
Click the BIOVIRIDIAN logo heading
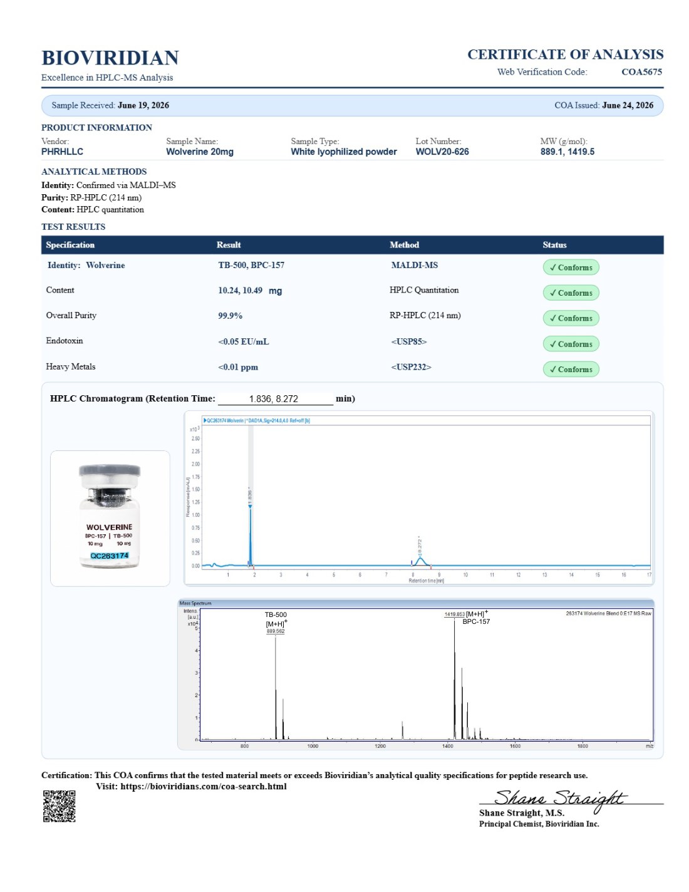pos(110,58)
